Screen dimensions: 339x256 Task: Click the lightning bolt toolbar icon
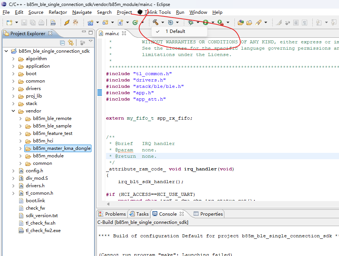[x=67, y=22]
